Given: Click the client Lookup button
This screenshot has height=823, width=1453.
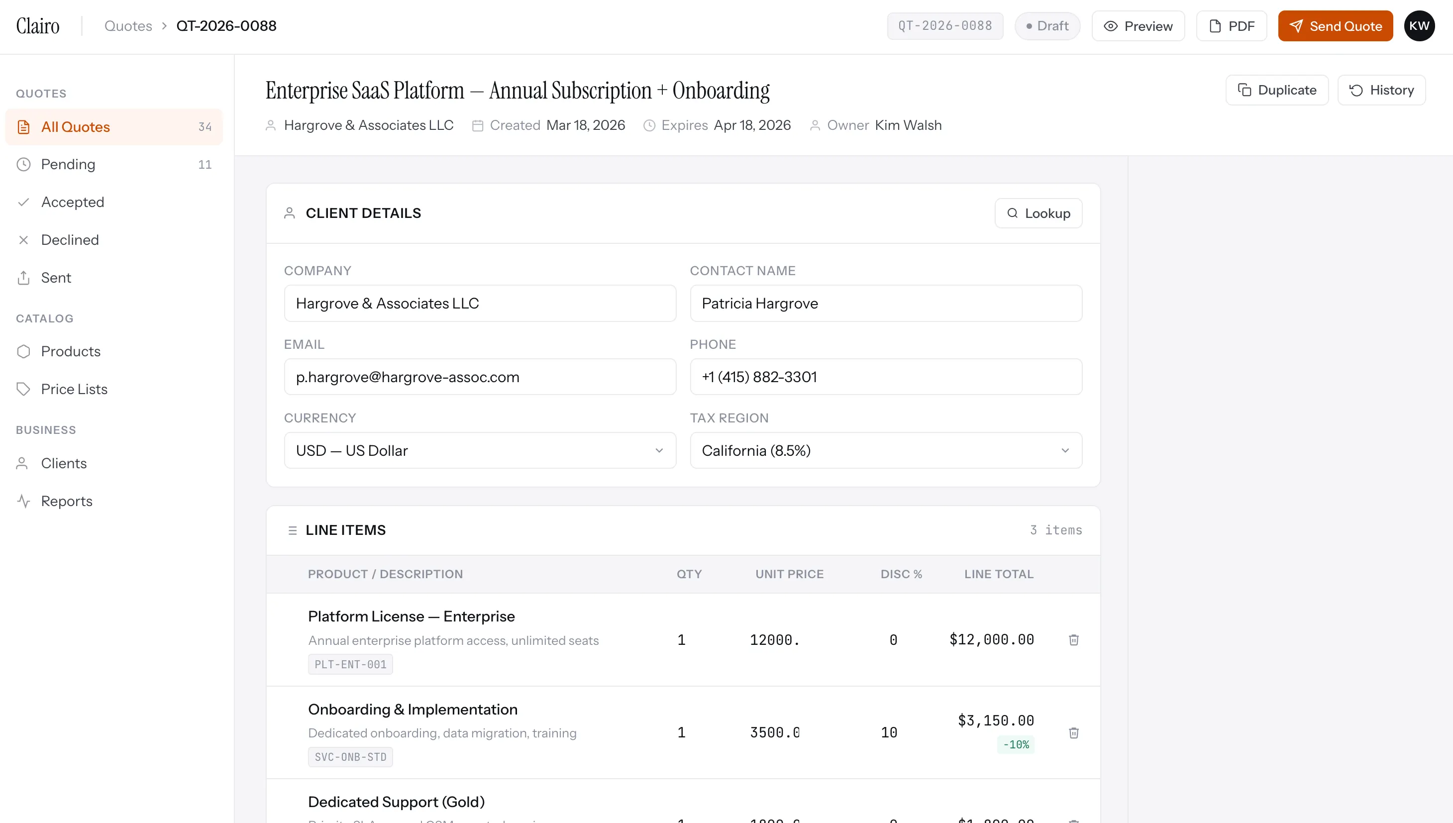Looking at the screenshot, I should pos(1038,213).
